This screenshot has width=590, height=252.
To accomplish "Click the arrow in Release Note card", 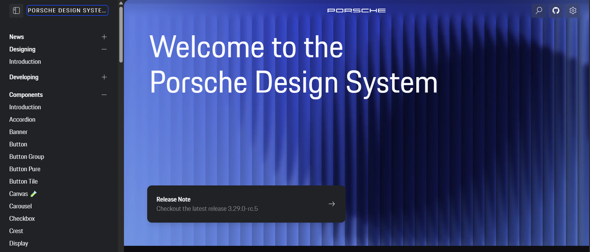I will click(x=331, y=204).
